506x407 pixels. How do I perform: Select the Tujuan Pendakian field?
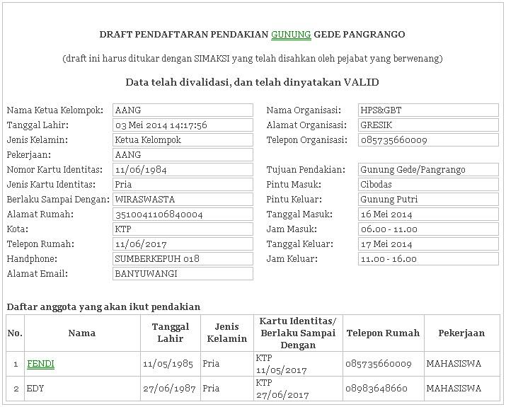pos(428,169)
